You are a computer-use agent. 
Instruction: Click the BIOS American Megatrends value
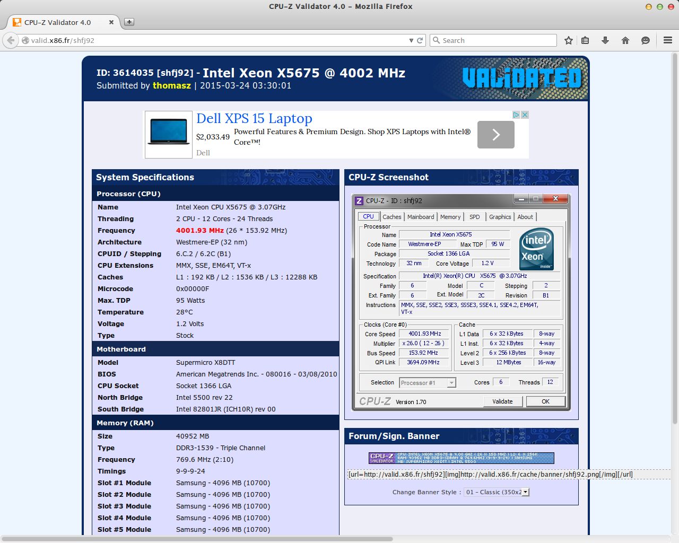[256, 374]
